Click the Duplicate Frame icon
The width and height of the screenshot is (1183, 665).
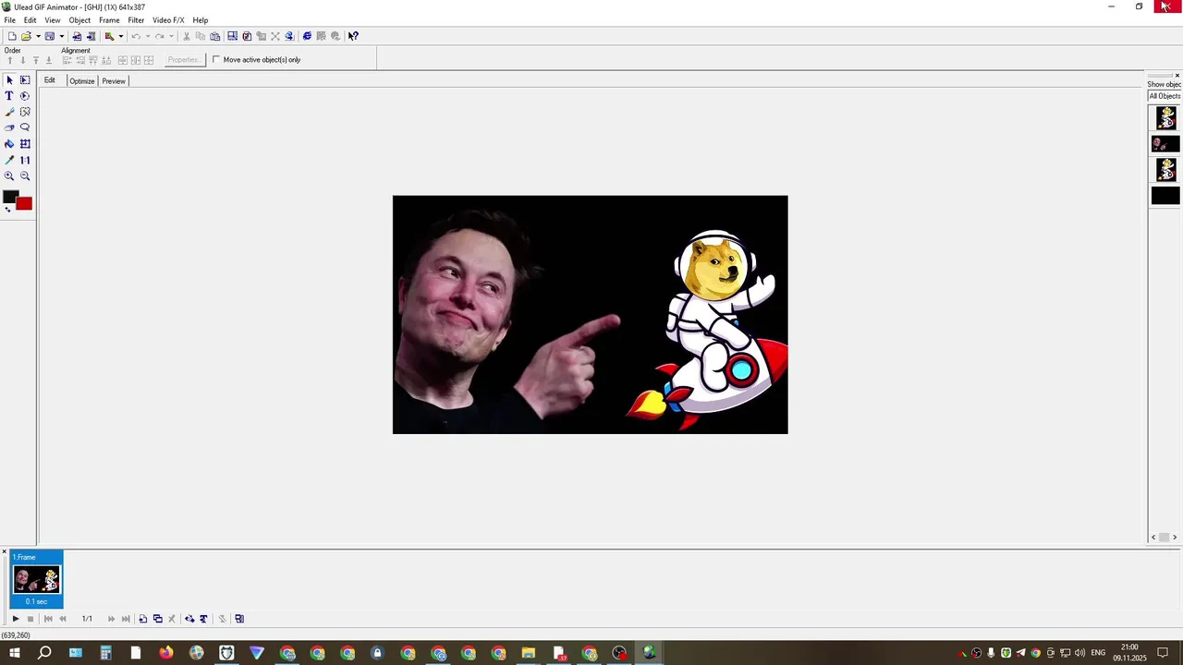tap(157, 619)
